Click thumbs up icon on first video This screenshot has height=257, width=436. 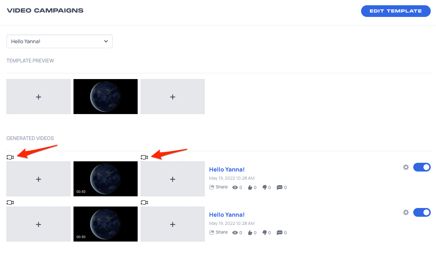(x=250, y=187)
